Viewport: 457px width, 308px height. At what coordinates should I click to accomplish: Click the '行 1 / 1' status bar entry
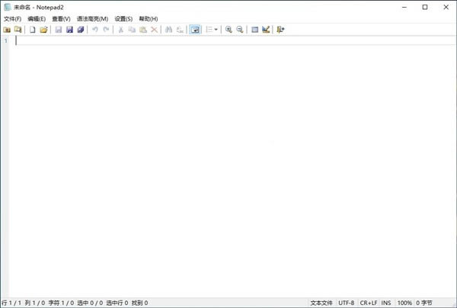tap(11, 303)
